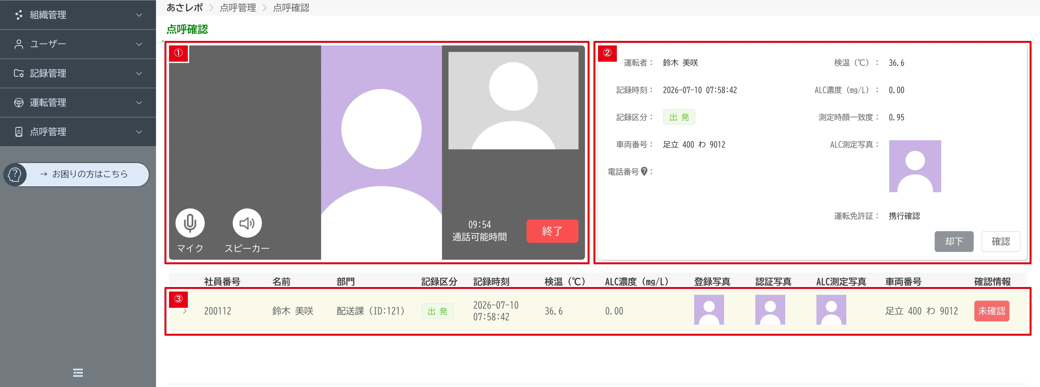Viewport: 1040px width, 387px height.
Task: Click the 記録管理 chevron arrow
Action: (x=139, y=73)
